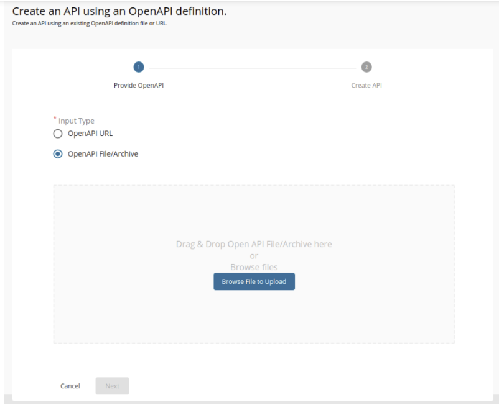Click the OpenAPI File/Archive option text
499x405 pixels.
coord(103,154)
